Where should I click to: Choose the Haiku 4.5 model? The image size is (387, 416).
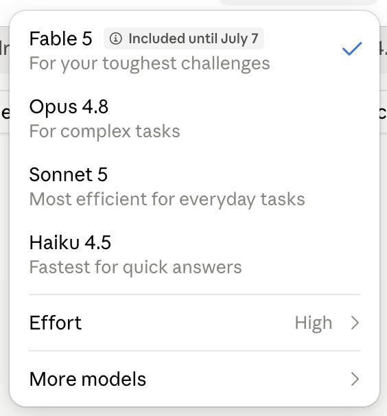click(x=194, y=254)
